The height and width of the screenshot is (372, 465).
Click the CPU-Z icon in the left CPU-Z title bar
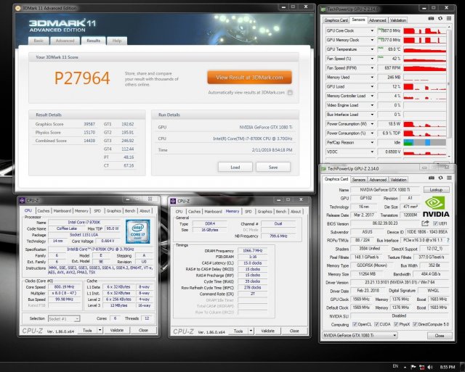22,200
